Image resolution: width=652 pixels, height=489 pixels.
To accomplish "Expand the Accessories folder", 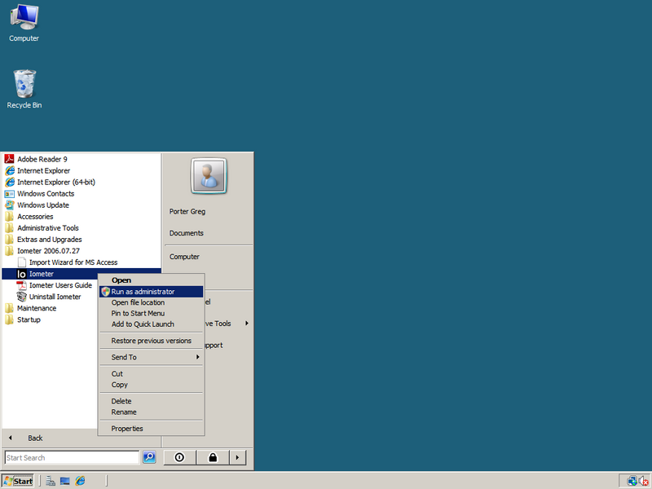I will click(x=35, y=217).
